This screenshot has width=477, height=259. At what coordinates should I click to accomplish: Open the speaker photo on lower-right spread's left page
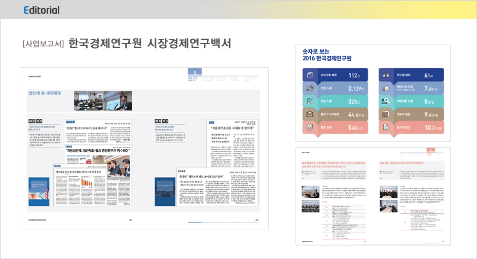click(310, 192)
